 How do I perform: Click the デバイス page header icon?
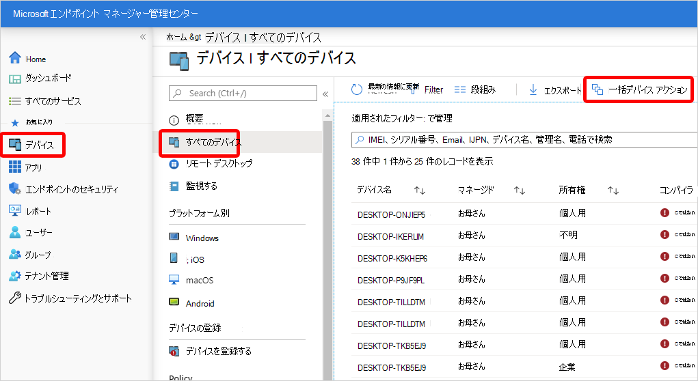[179, 61]
